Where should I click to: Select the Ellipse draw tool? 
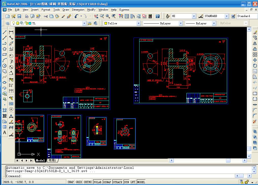point(5,82)
